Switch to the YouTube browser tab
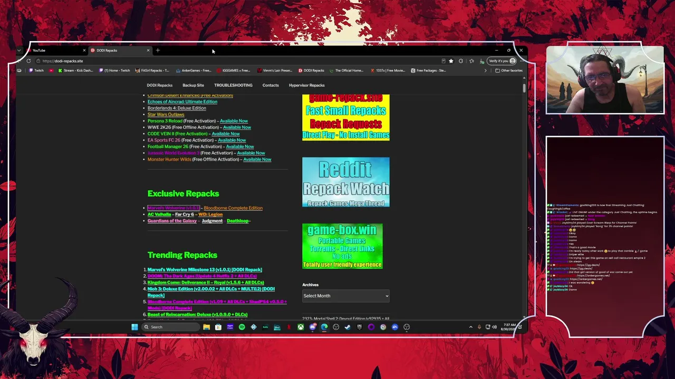Screen dimensions: 675x379 [x=58, y=51]
